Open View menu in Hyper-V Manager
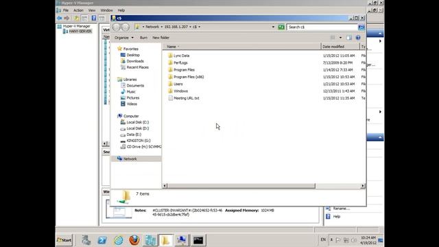This screenshot has height=247, width=439. (x=92, y=10)
